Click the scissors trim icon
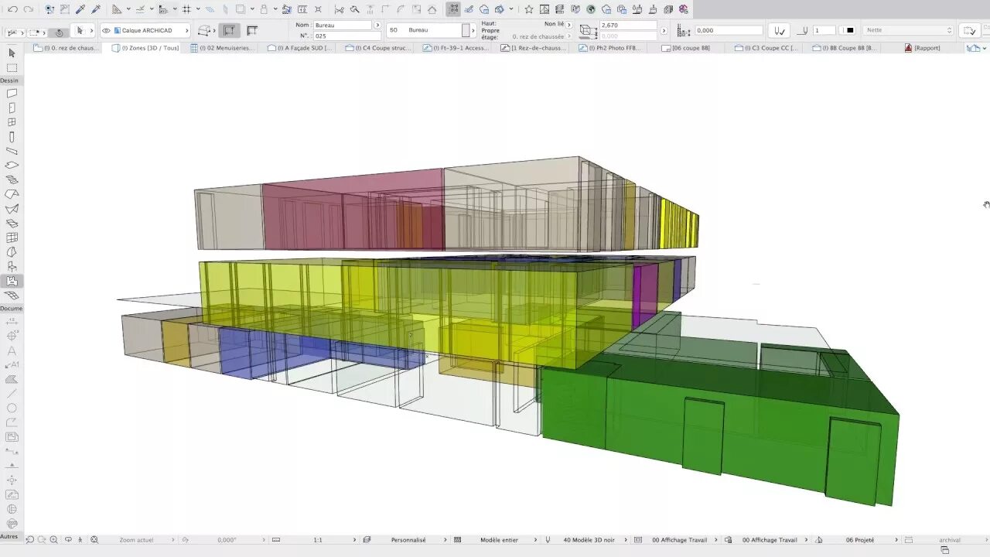This screenshot has height=557, width=990. (339, 9)
